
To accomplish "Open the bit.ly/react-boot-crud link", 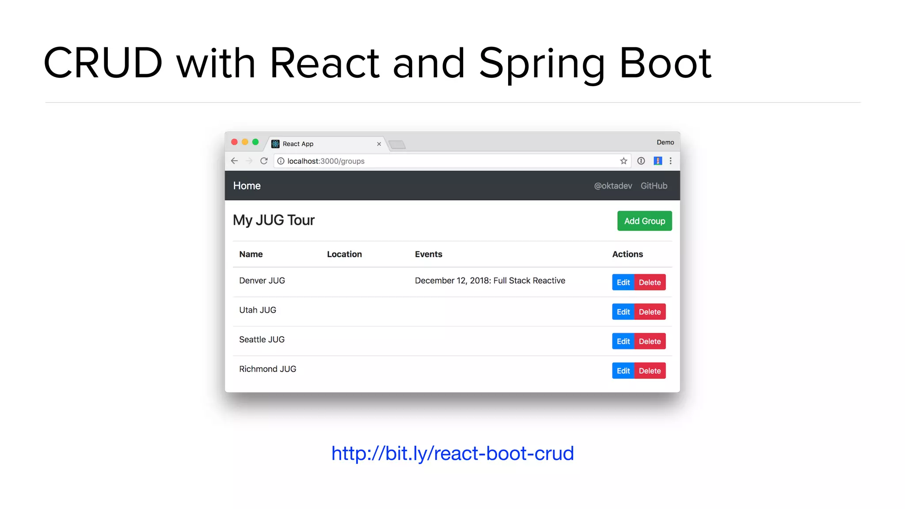I will pos(452,453).
